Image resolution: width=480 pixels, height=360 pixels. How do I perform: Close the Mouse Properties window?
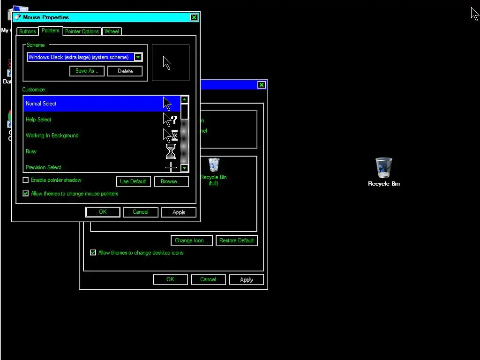[194, 17]
